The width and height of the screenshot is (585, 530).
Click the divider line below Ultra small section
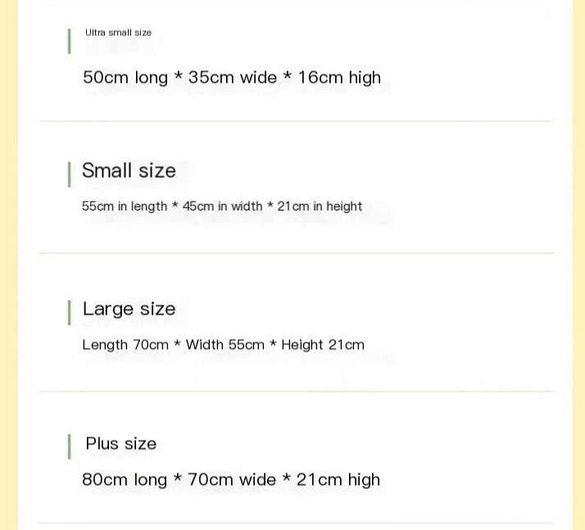point(295,121)
